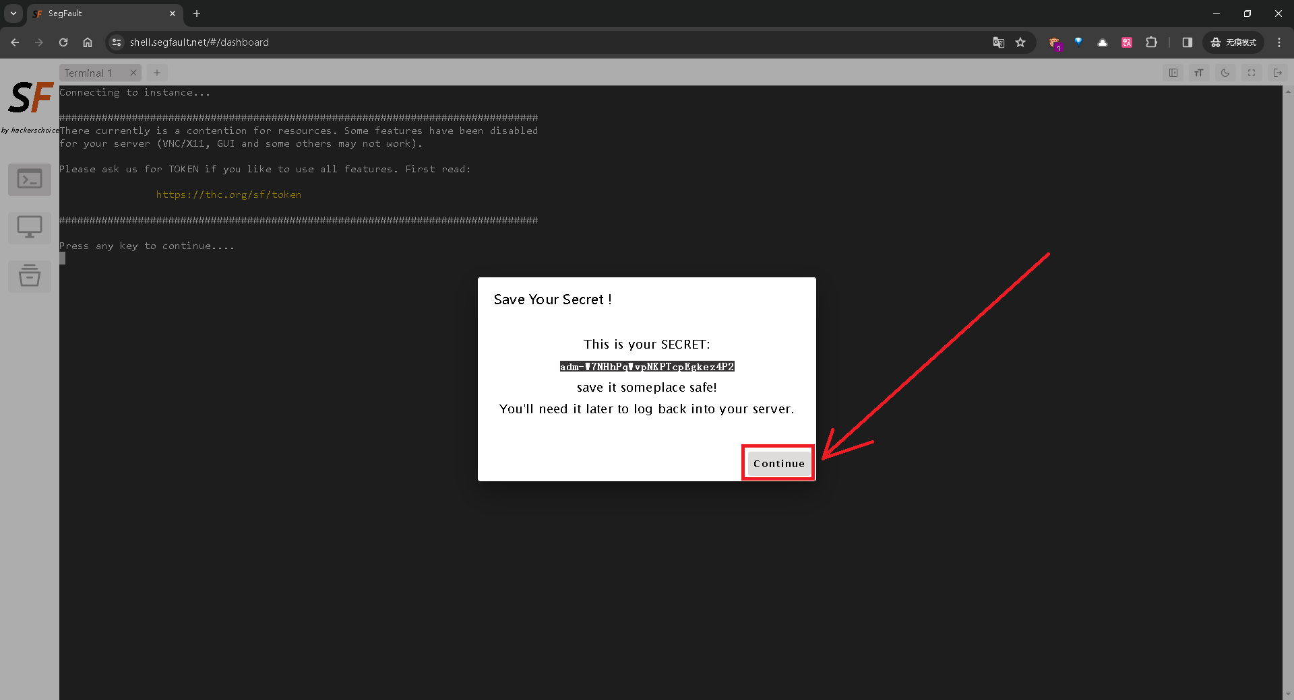The width and height of the screenshot is (1294, 700).
Task: Close the Terminal 1 tab
Action: pyautogui.click(x=133, y=73)
